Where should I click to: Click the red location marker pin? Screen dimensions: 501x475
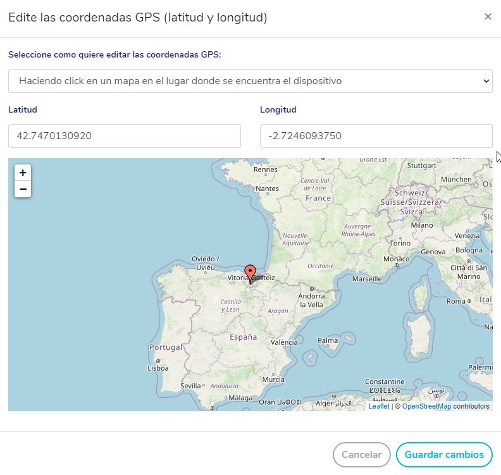(250, 274)
